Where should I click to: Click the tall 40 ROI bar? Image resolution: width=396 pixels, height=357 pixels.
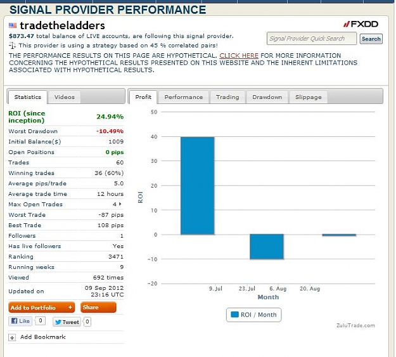(198, 186)
